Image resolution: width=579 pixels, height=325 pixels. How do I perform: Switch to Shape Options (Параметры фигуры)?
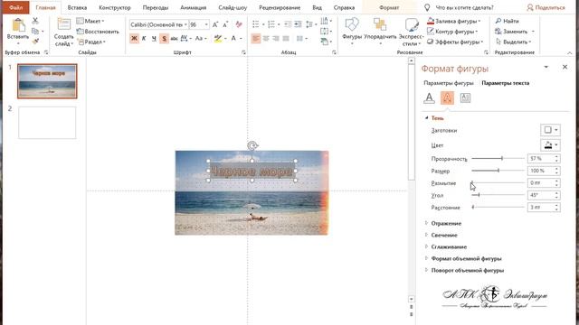pos(449,83)
